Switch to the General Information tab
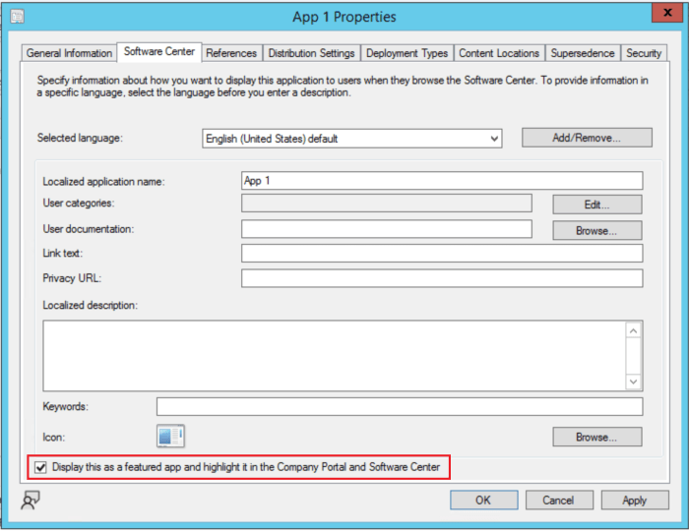The width and height of the screenshot is (689, 531). click(x=69, y=53)
